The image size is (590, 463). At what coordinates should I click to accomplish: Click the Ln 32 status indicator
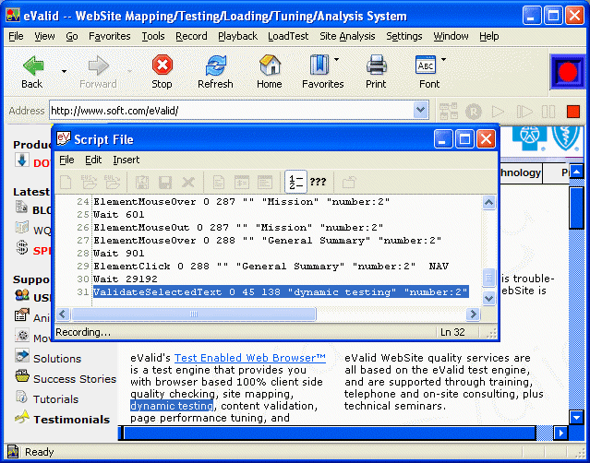(x=452, y=332)
